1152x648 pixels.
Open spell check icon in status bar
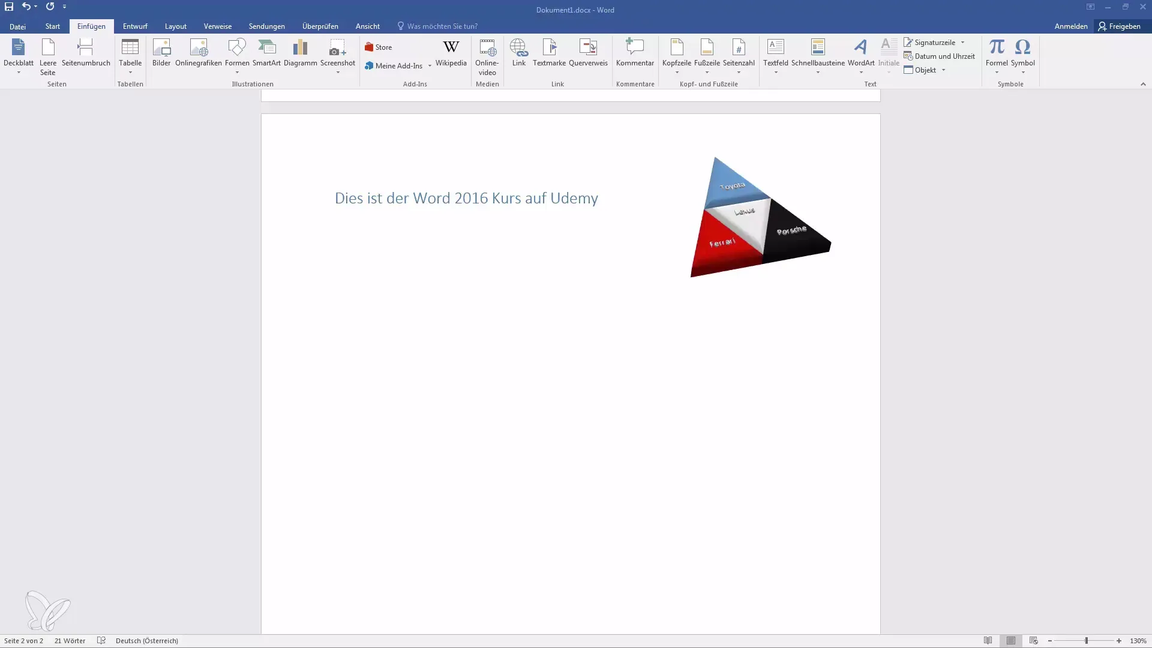(x=101, y=641)
